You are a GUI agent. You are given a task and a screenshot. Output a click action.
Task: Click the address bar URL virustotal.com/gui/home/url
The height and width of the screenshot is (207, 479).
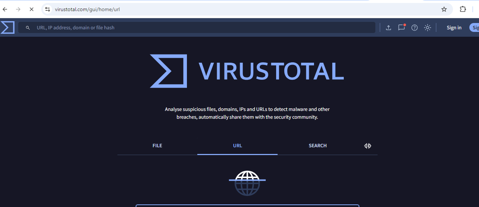[x=87, y=9]
